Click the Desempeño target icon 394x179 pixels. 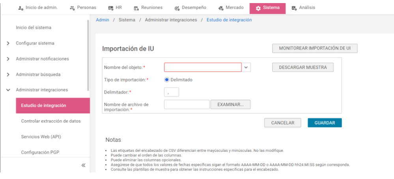pos(177,8)
